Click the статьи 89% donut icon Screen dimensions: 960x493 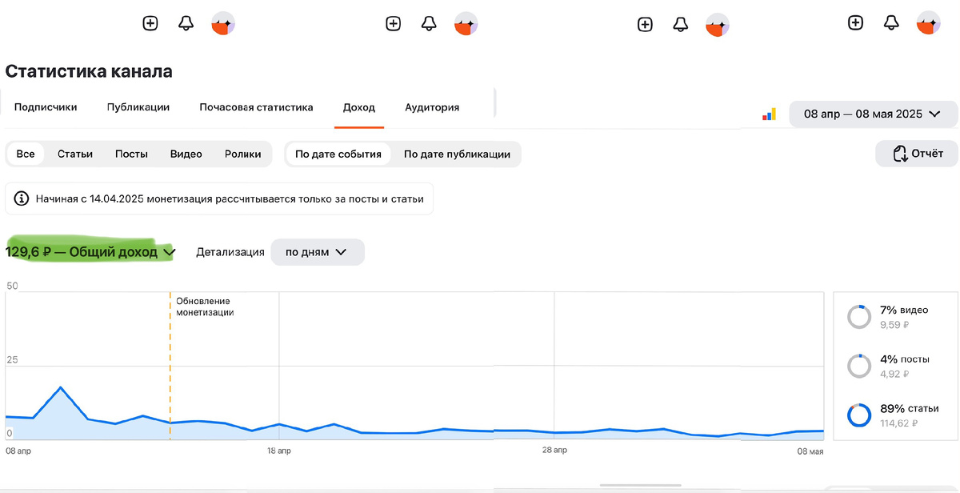[x=859, y=416]
